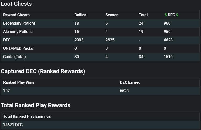201x130 pixels.
Task: Select the Alchemy Potions row label
Action: tap(18, 32)
